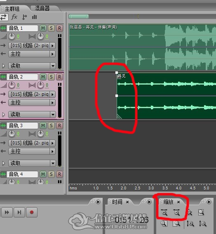216x234 pixels.
Task: Open 音轨 1 input [01S] 线路 dropdown
Action: (32, 45)
